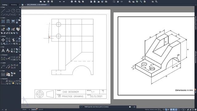The image size is (197, 111).
Task: Toggle Polar tracking clock icon in status bar
Action: coord(163,110)
